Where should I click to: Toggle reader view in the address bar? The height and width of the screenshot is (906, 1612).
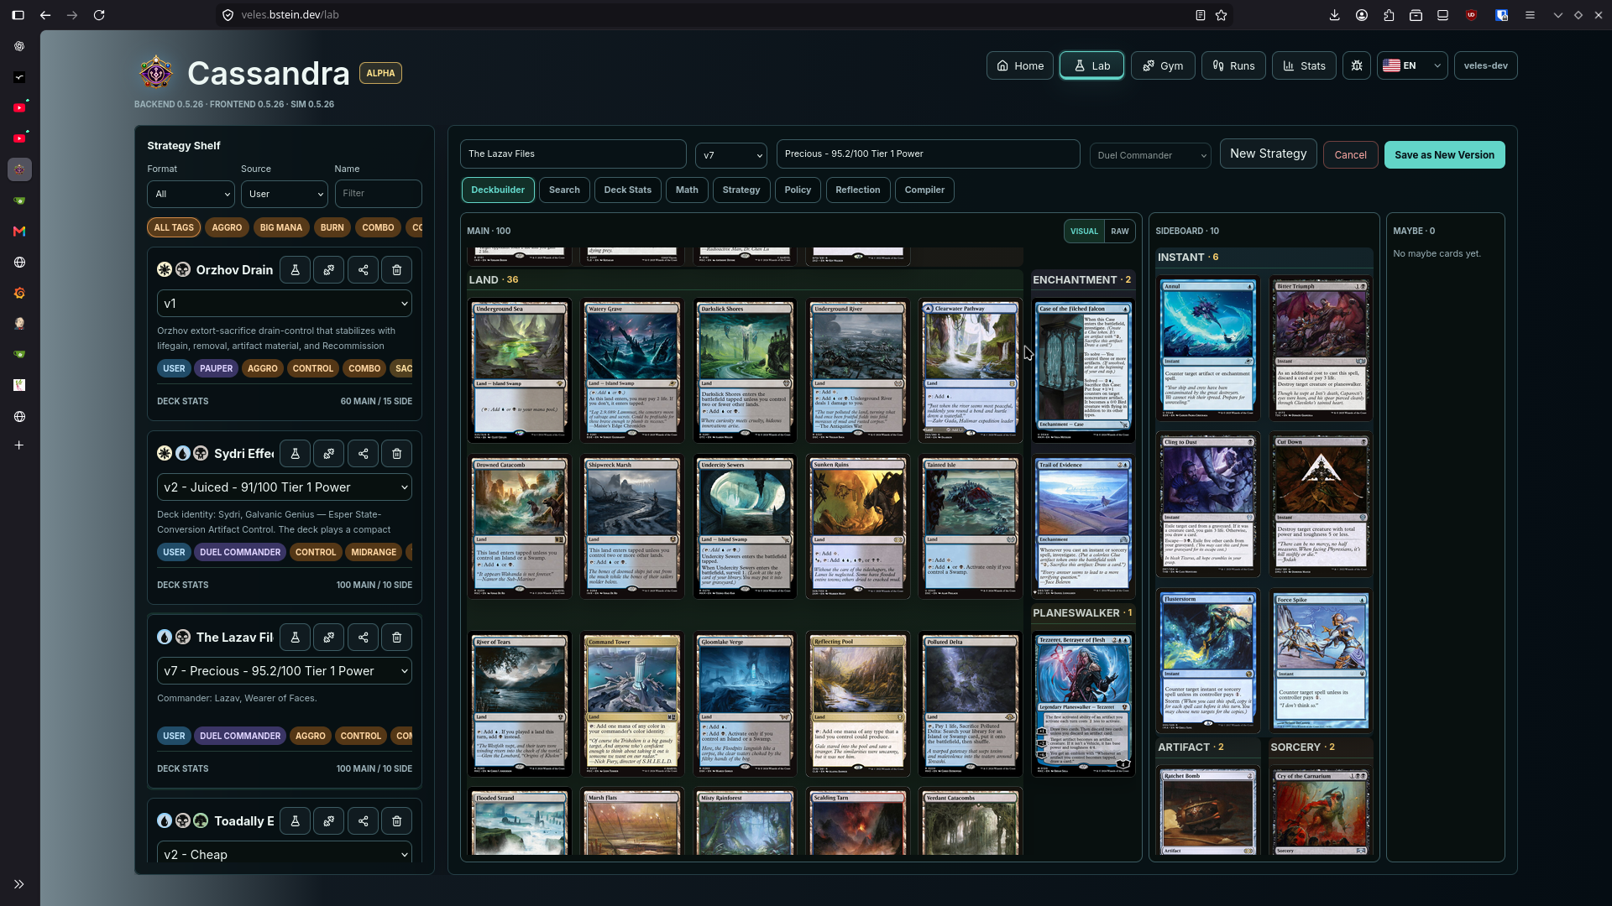(x=1201, y=15)
